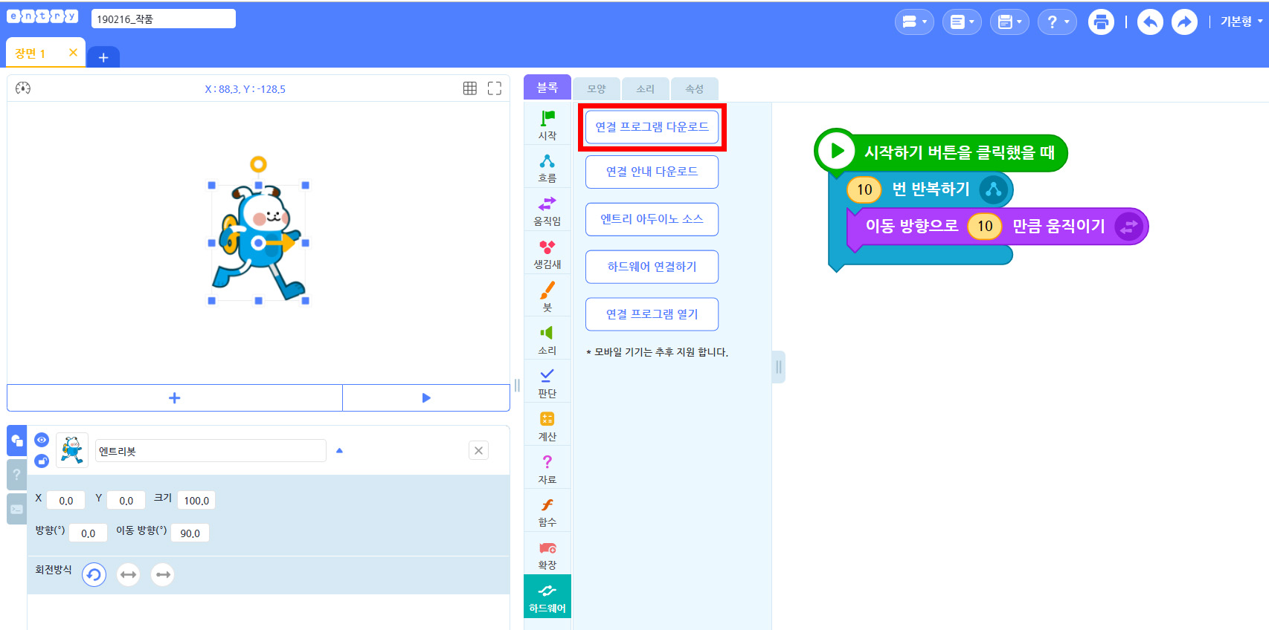This screenshot has height=630, width=1269.
Task: Click the 방향 angle input field
Action: tap(89, 533)
